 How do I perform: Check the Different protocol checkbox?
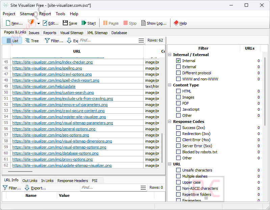[x=179, y=73]
